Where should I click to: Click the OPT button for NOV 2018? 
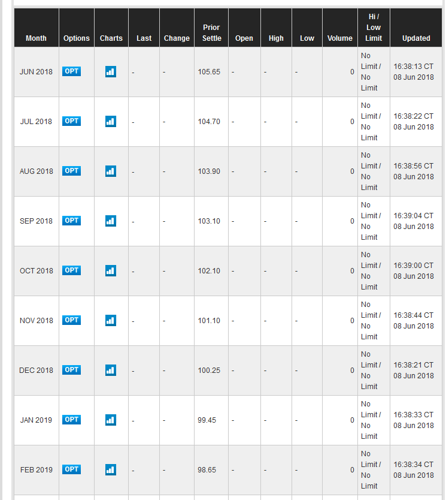(71, 320)
